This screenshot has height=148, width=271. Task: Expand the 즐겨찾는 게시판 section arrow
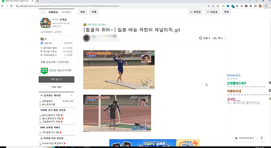tap(71, 96)
